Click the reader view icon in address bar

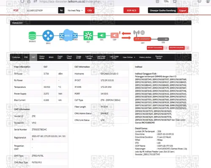157,2
